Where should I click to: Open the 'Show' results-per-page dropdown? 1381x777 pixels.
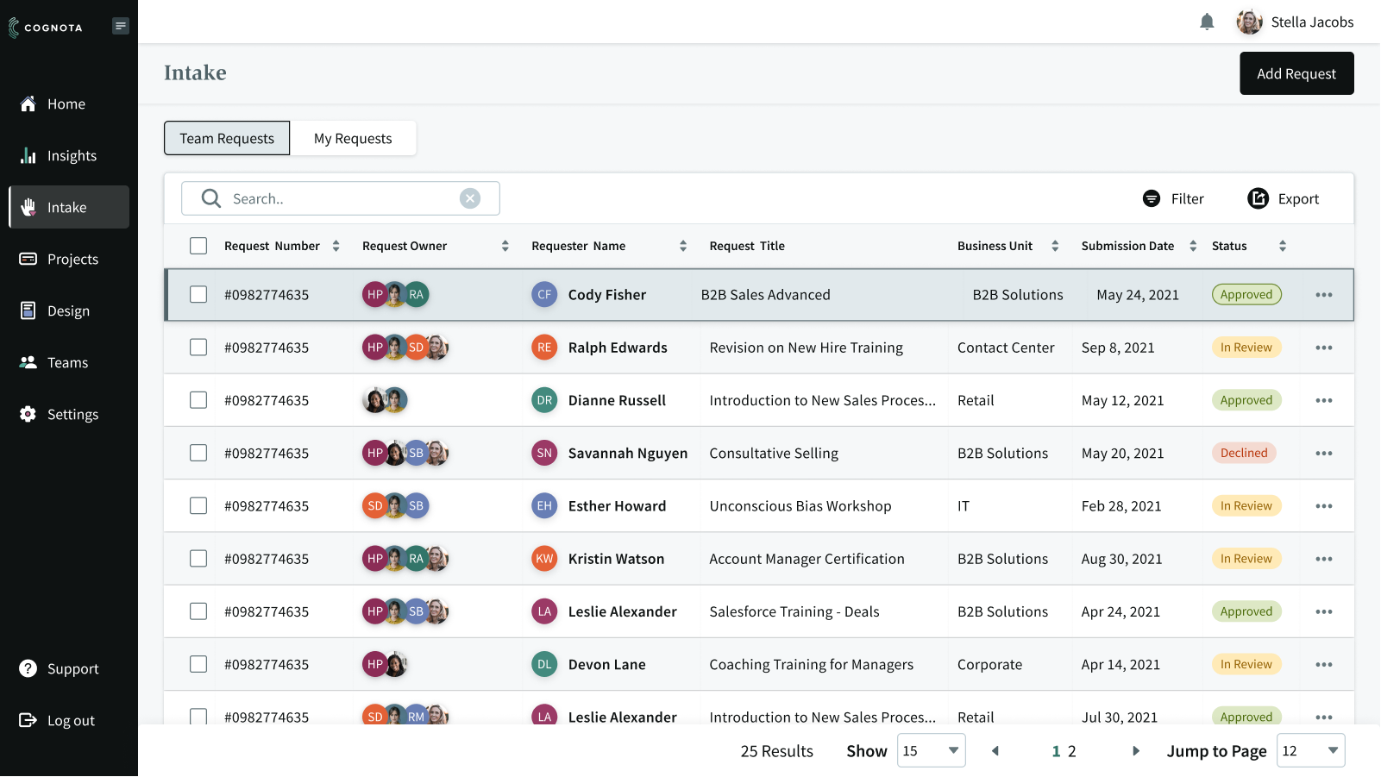[931, 750]
